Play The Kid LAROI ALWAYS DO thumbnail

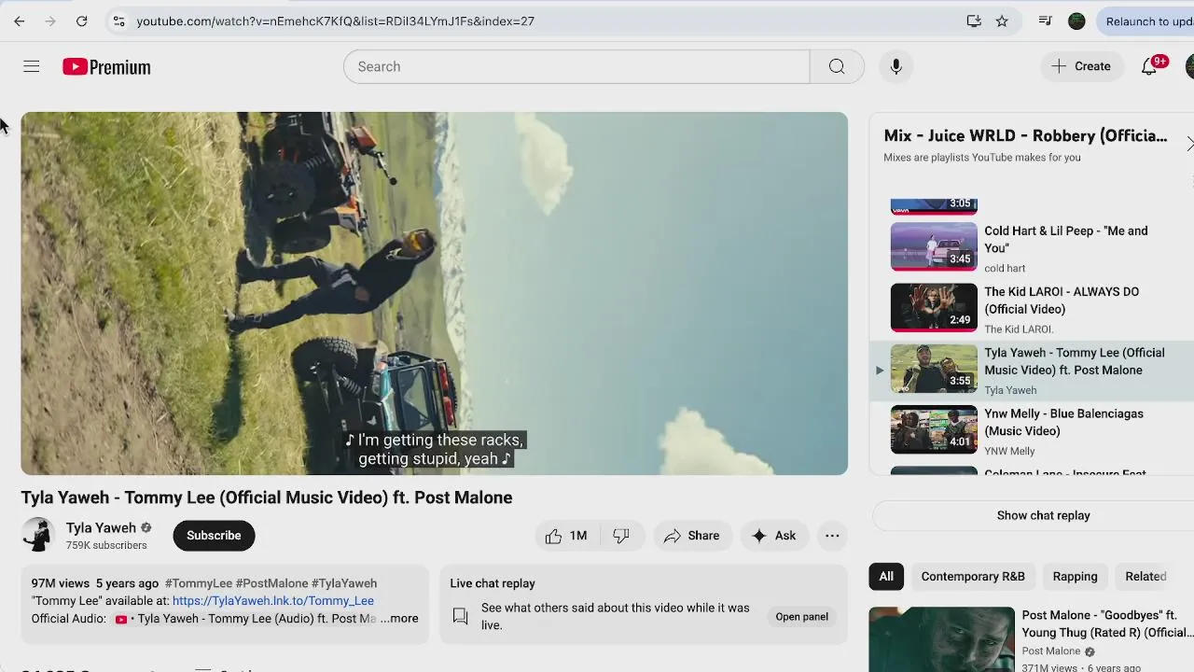click(934, 307)
